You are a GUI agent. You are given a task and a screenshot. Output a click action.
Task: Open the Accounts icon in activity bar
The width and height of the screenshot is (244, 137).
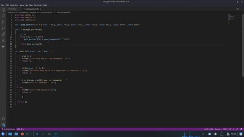coord(3,119)
